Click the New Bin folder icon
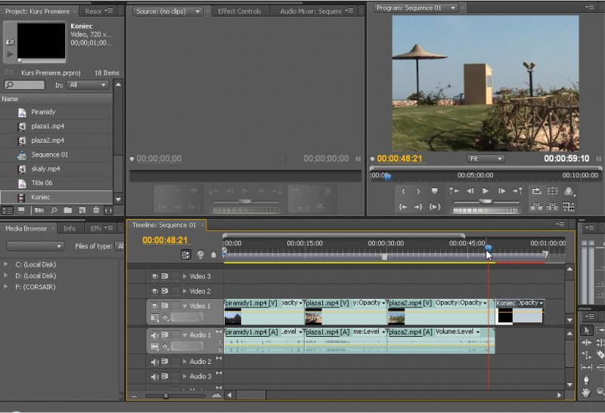 68,210
